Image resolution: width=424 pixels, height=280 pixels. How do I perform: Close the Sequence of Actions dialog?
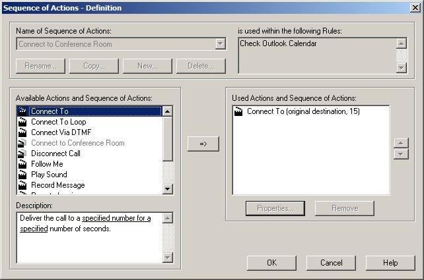click(415, 8)
